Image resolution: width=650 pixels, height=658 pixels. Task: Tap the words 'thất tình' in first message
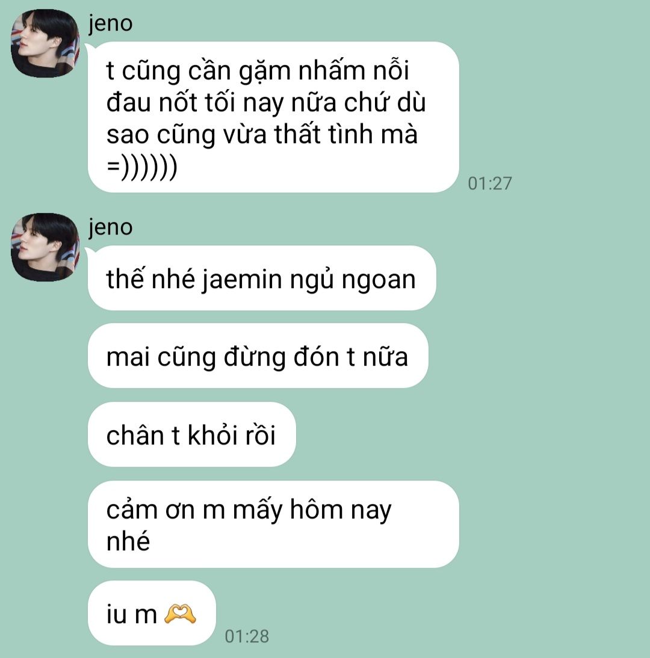pyautogui.click(x=323, y=134)
